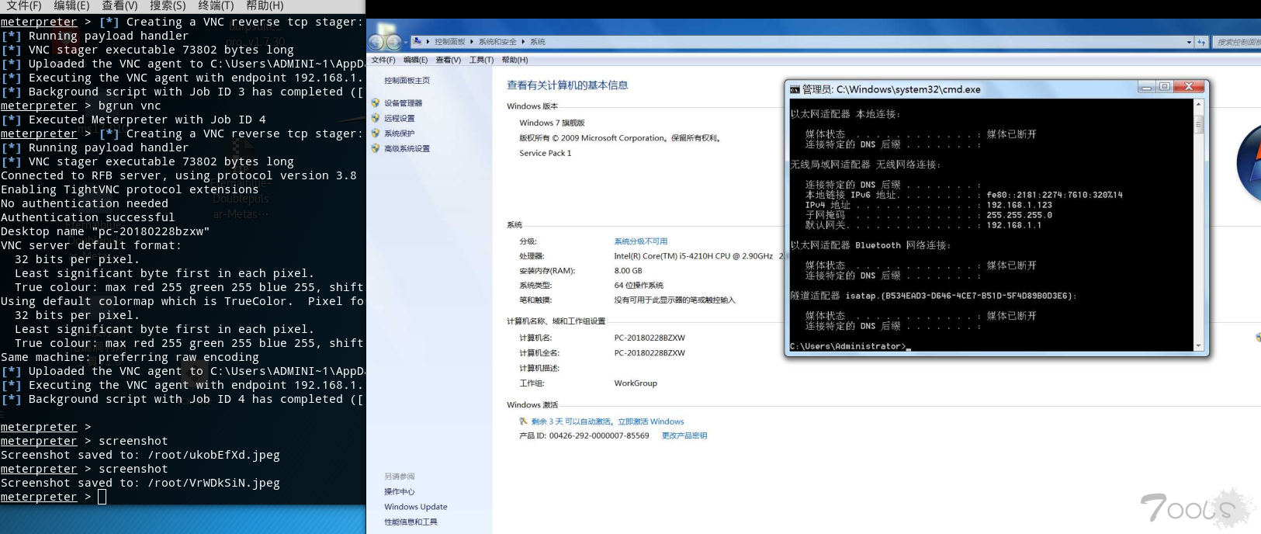Open the 控制面板主页 sidebar link
Image resolution: width=1261 pixels, height=534 pixels.
(x=407, y=81)
